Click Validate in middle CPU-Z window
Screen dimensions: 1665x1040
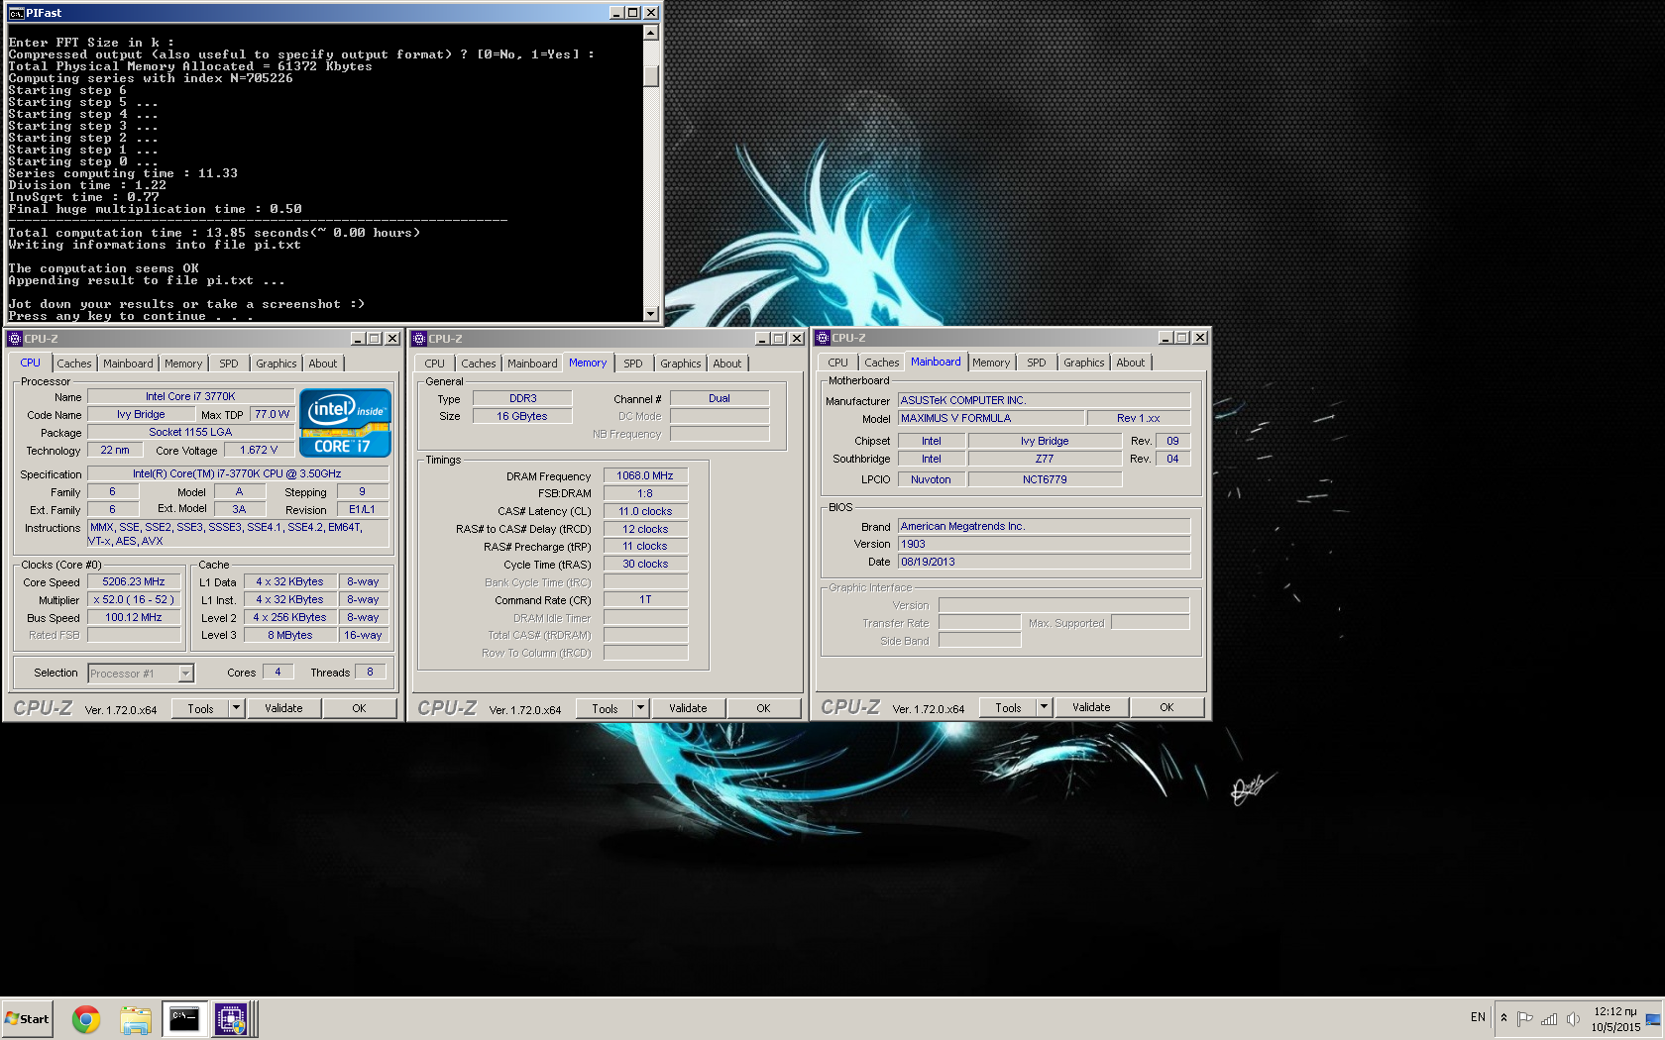(x=688, y=708)
